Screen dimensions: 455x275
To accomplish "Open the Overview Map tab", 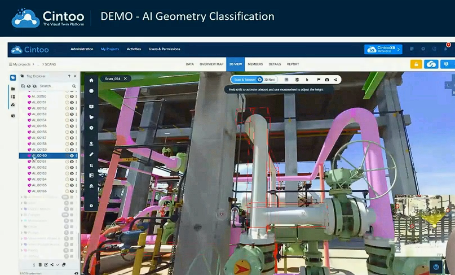I will click(211, 64).
